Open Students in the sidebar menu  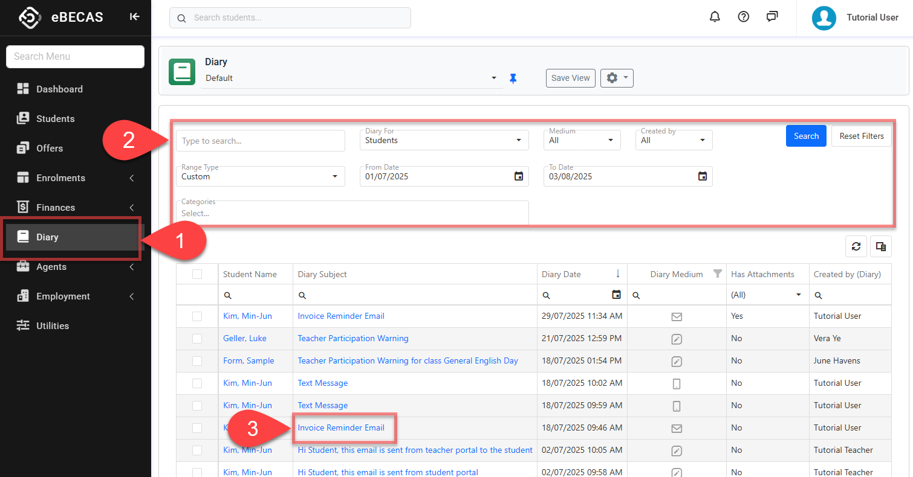click(56, 118)
